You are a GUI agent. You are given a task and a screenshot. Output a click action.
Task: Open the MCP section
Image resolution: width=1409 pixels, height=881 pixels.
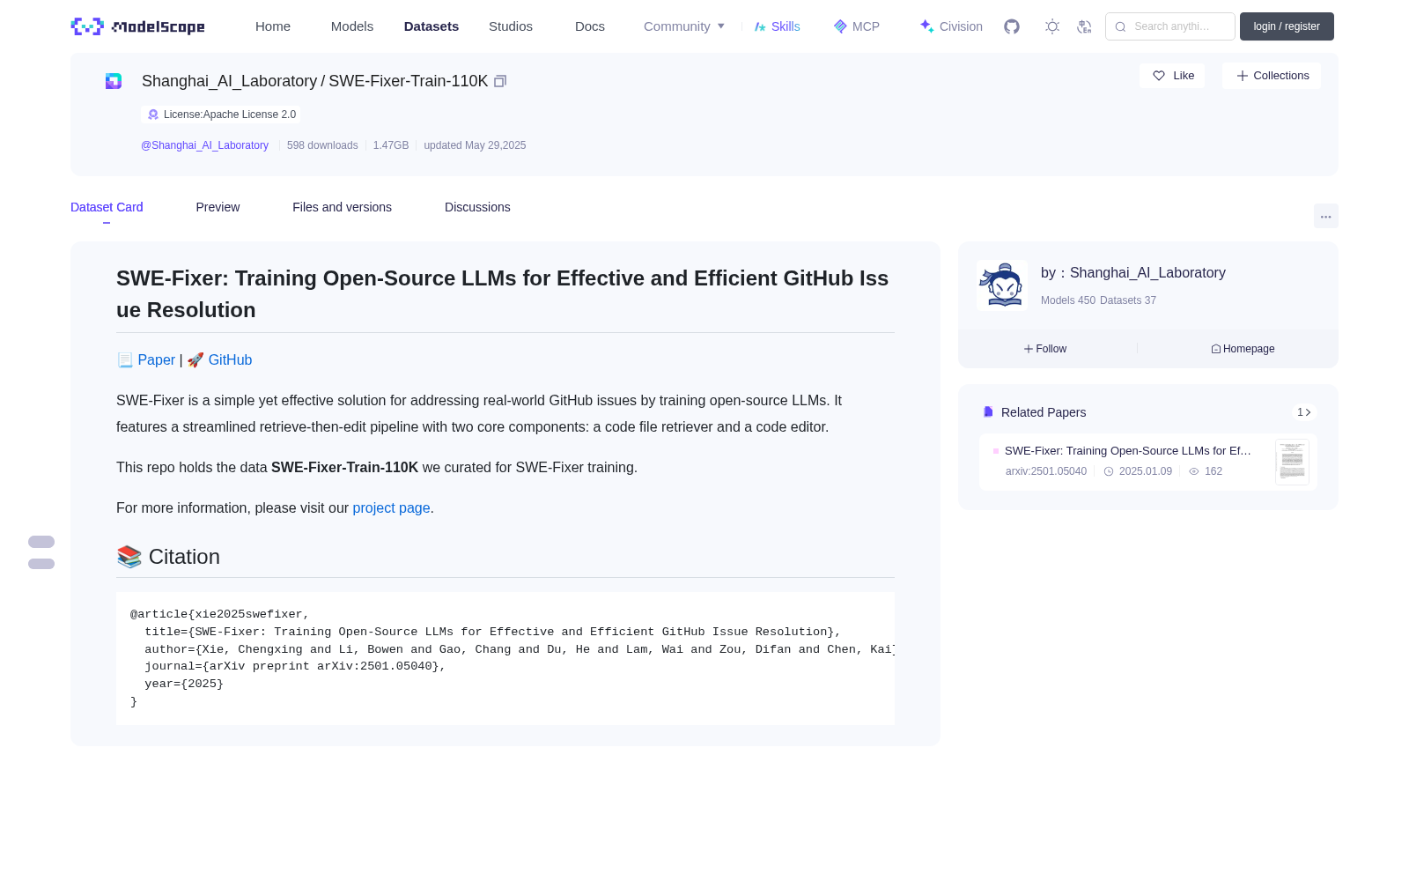[857, 26]
